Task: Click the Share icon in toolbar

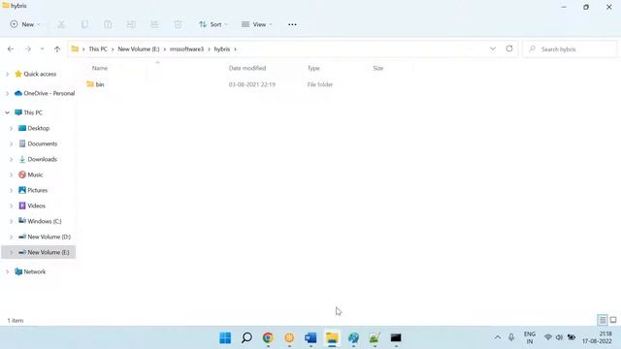Action: [154, 24]
